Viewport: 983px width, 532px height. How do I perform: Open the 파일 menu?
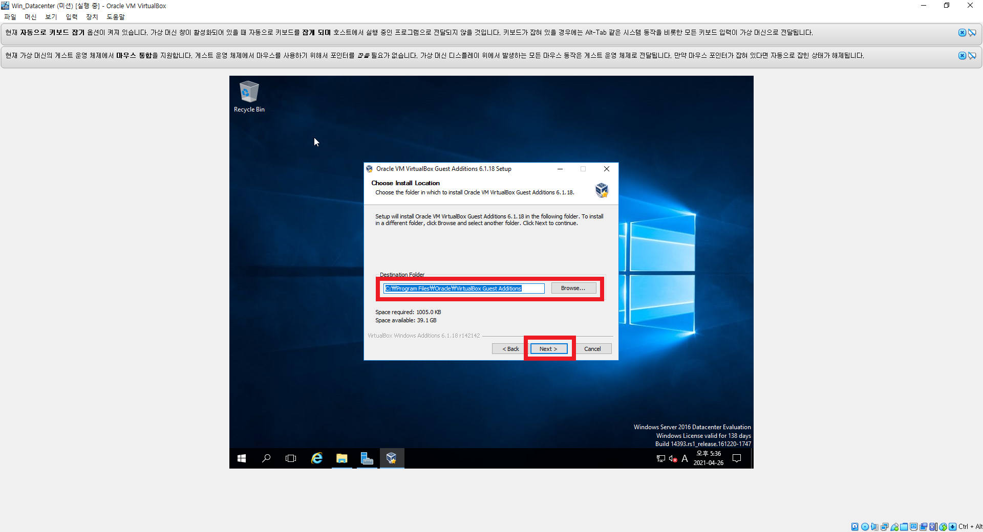click(x=10, y=17)
